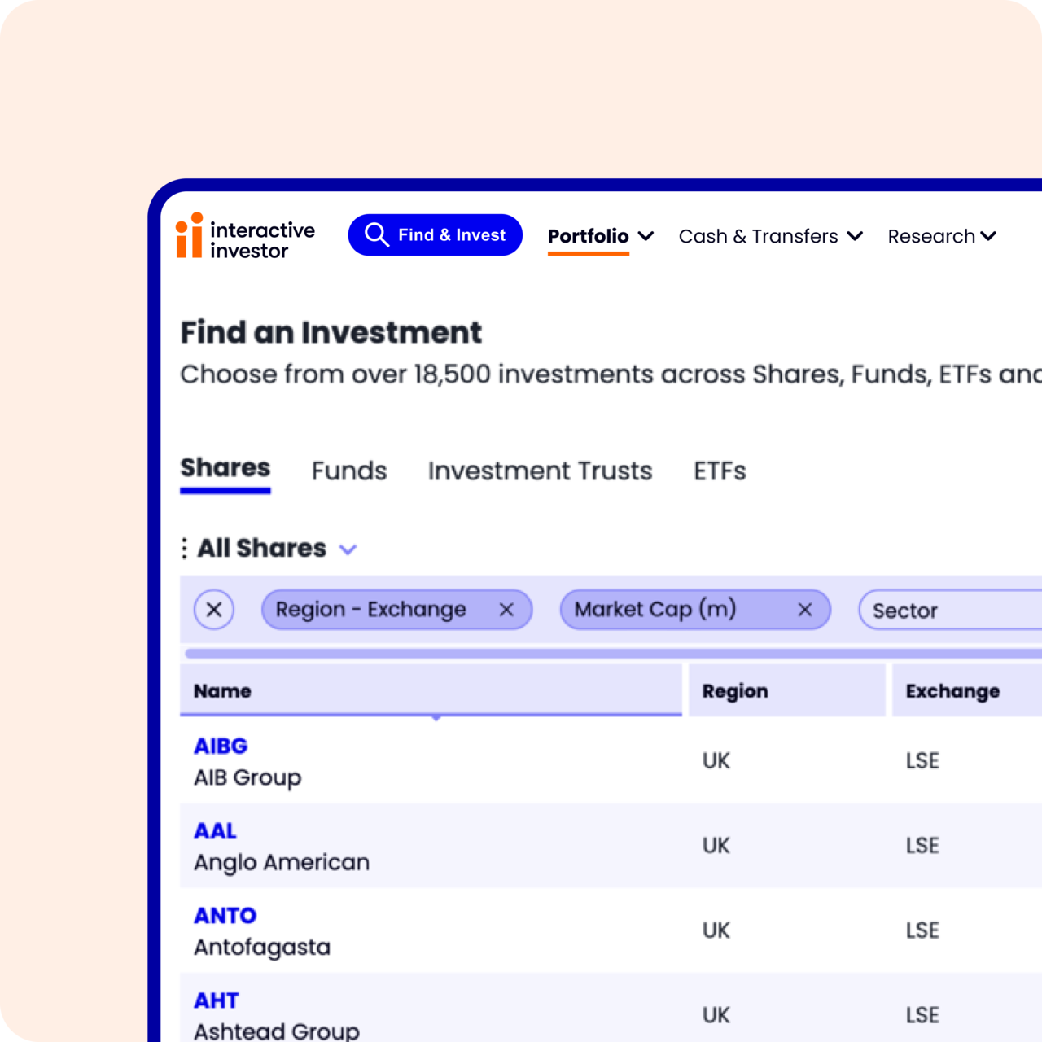The image size is (1042, 1042).
Task: Click the sort caret under the Name column
Action: point(437,718)
